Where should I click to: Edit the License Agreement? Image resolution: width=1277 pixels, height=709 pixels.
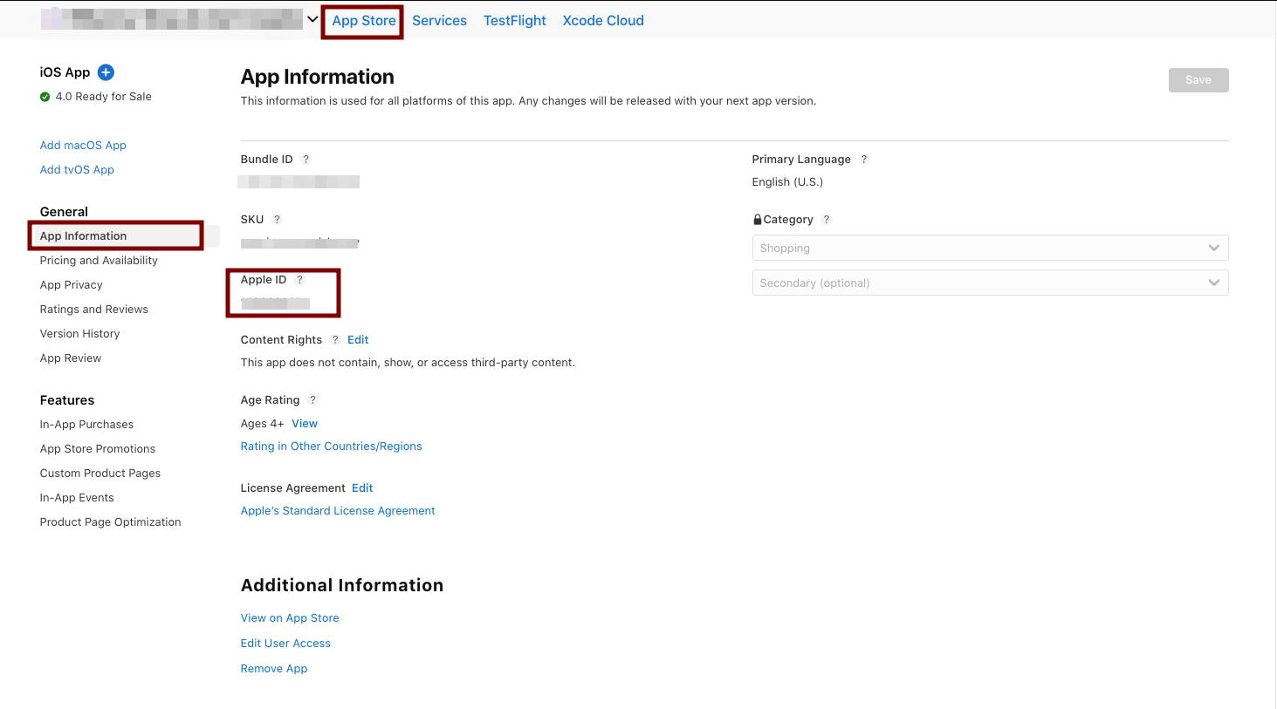pyautogui.click(x=362, y=488)
